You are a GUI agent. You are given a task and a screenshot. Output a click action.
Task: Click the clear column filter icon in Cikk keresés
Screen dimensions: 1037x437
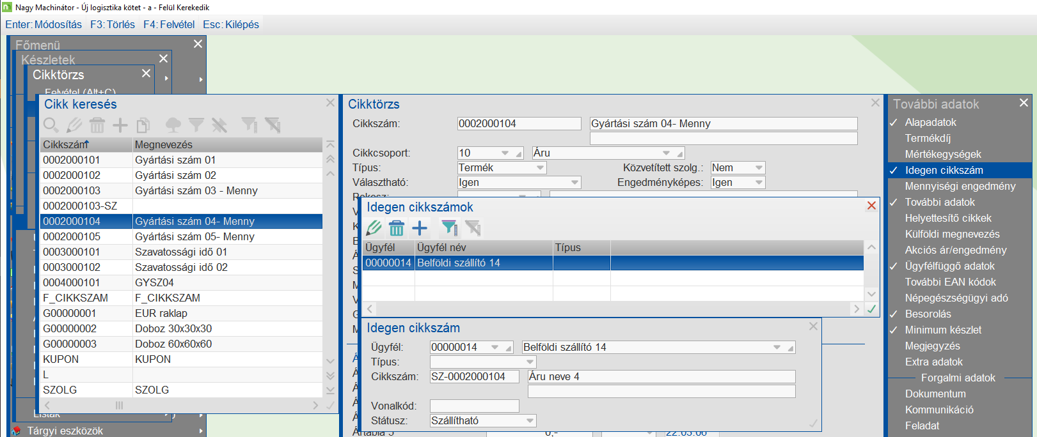coord(273,125)
